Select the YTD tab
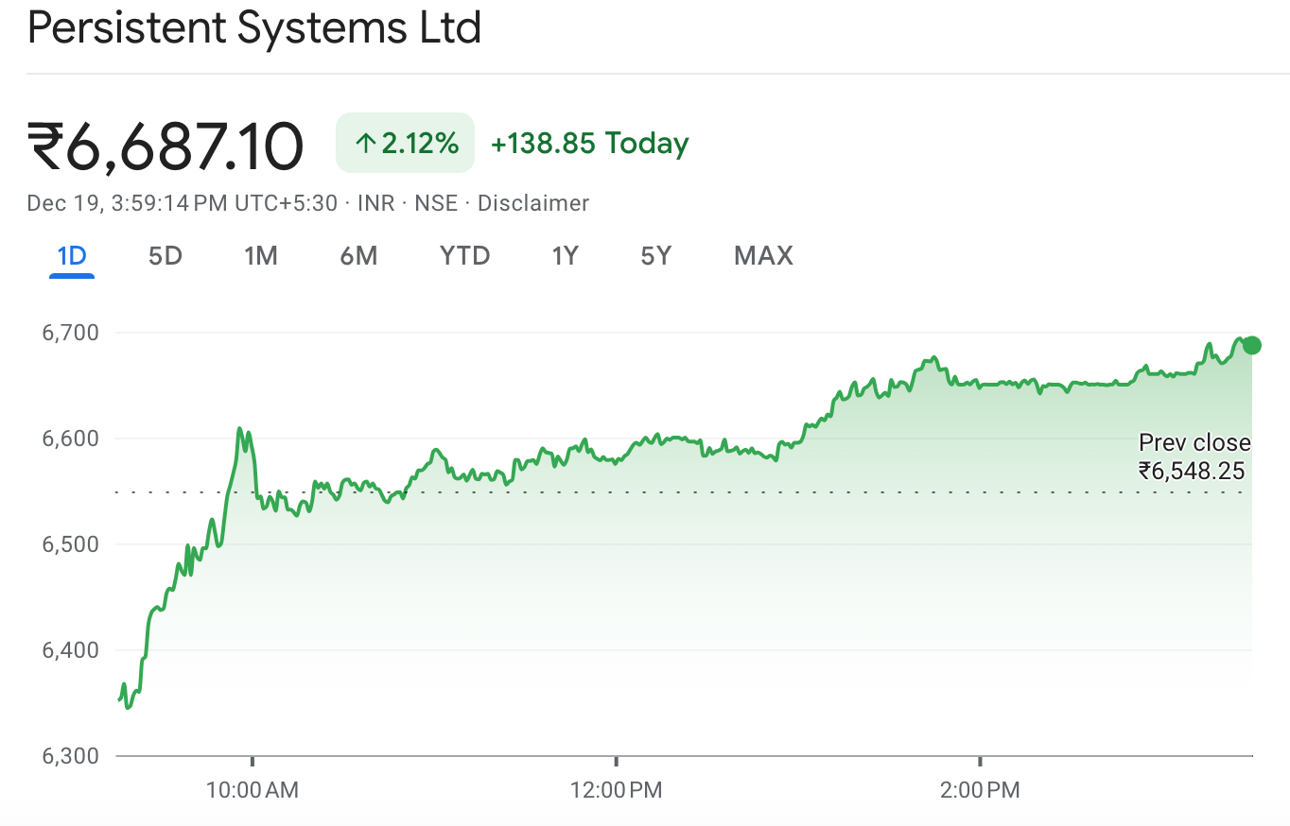This screenshot has width=1290, height=826. (464, 256)
